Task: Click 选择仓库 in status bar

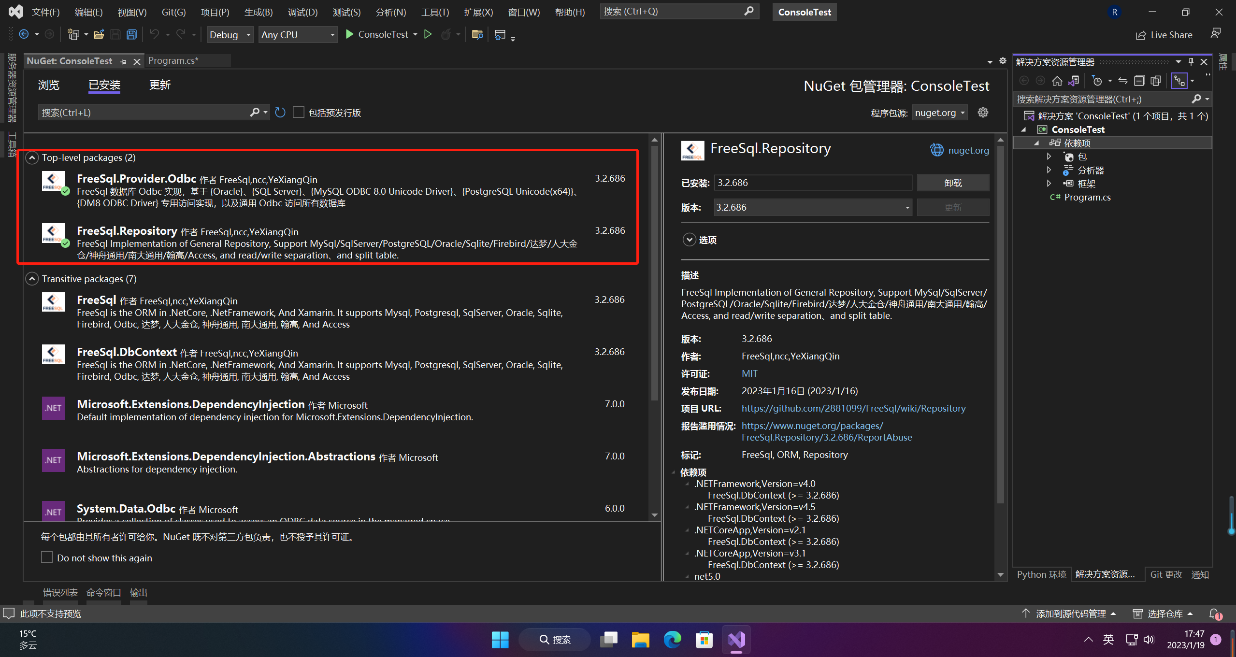Action: 1164,614
